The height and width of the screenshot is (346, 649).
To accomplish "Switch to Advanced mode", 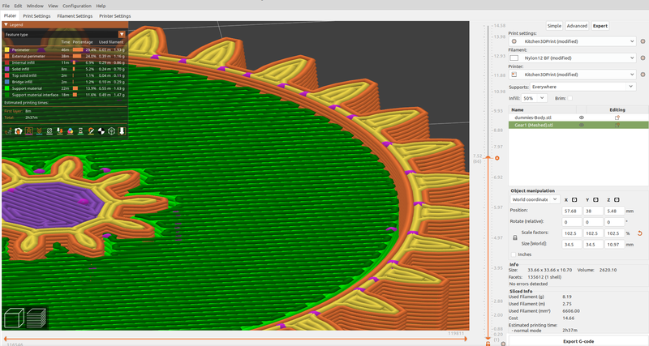I will 577,26.
